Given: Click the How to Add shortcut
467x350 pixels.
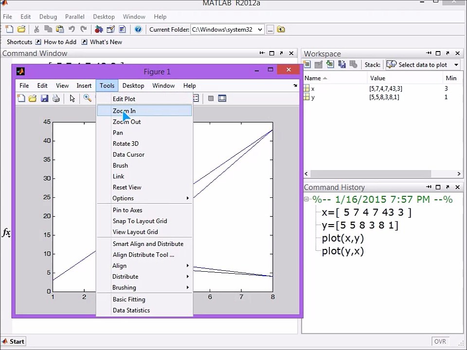Looking at the screenshot, I should [56, 42].
